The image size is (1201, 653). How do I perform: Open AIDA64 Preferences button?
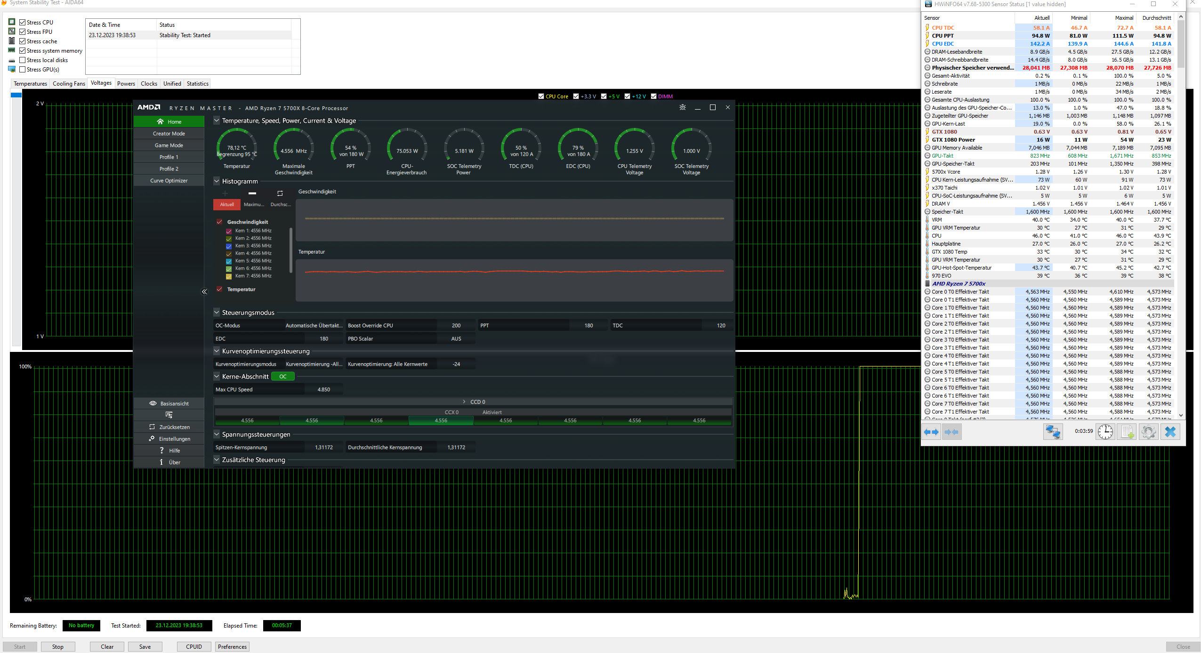[232, 646]
